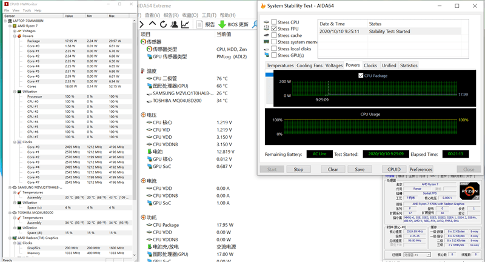Viewport: 485px width, 262px height.
Task: Click the refresh icon in AIDA64 toolbar
Action: pos(163,24)
